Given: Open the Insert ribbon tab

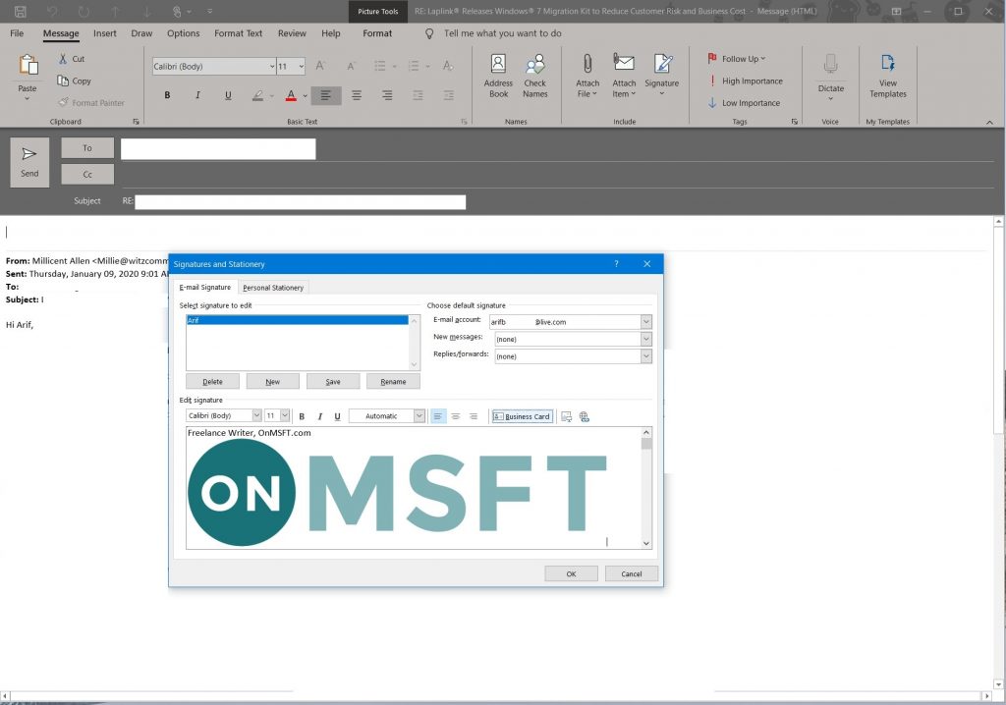Looking at the screenshot, I should click(105, 33).
